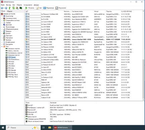The width and height of the screenshot is (145, 130).
Task: Go forward with the blue right arrow
Action: 6,8
